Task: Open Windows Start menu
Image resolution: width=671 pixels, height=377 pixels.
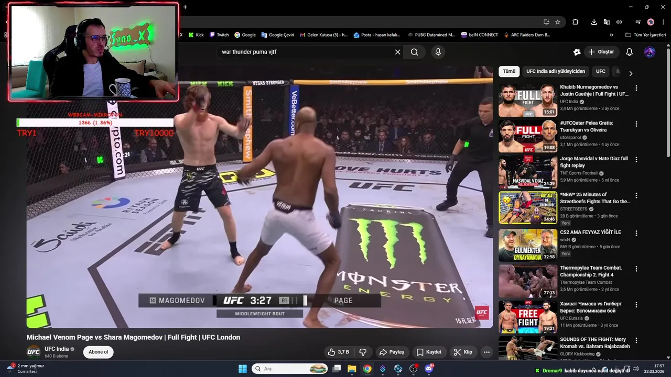Action: (243, 369)
